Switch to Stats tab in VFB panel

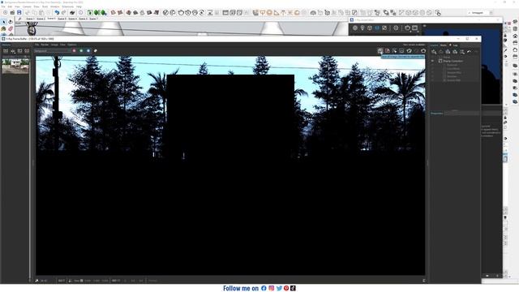pos(444,45)
